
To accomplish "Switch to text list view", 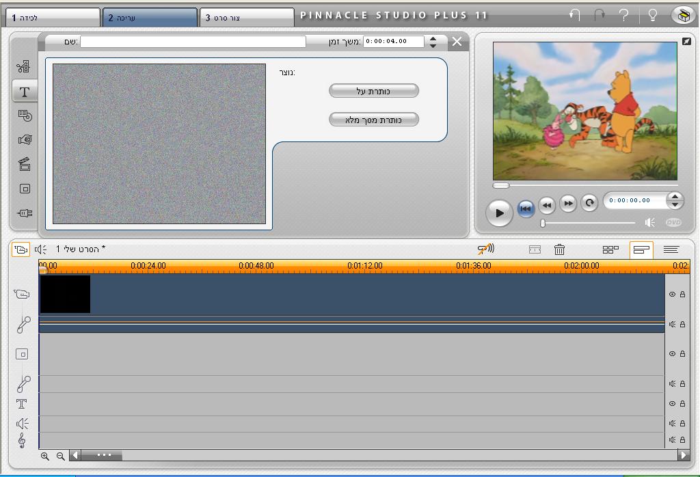I will pyautogui.click(x=671, y=249).
